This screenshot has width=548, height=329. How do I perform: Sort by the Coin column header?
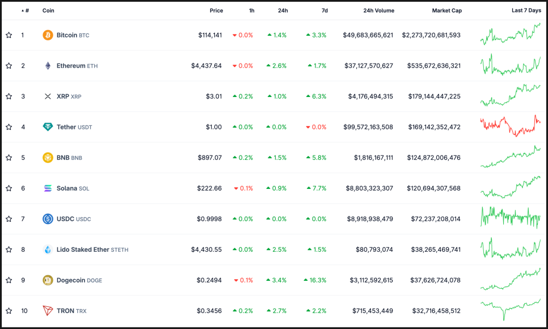(x=48, y=10)
